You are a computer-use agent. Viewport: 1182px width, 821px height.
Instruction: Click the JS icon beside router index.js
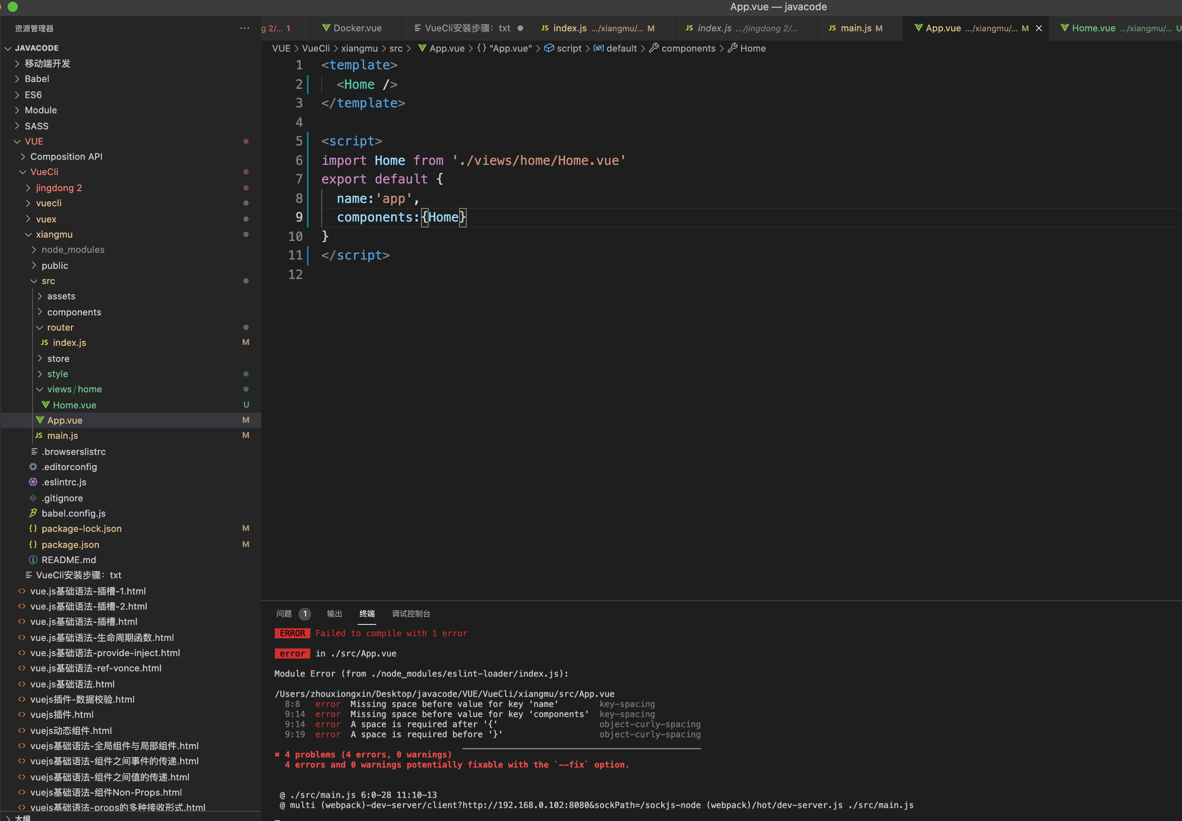click(x=44, y=342)
